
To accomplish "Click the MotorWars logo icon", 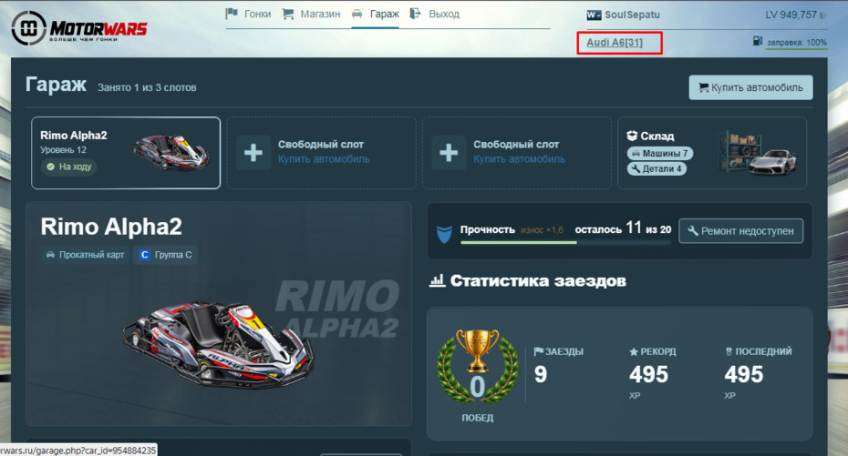I will [28, 28].
